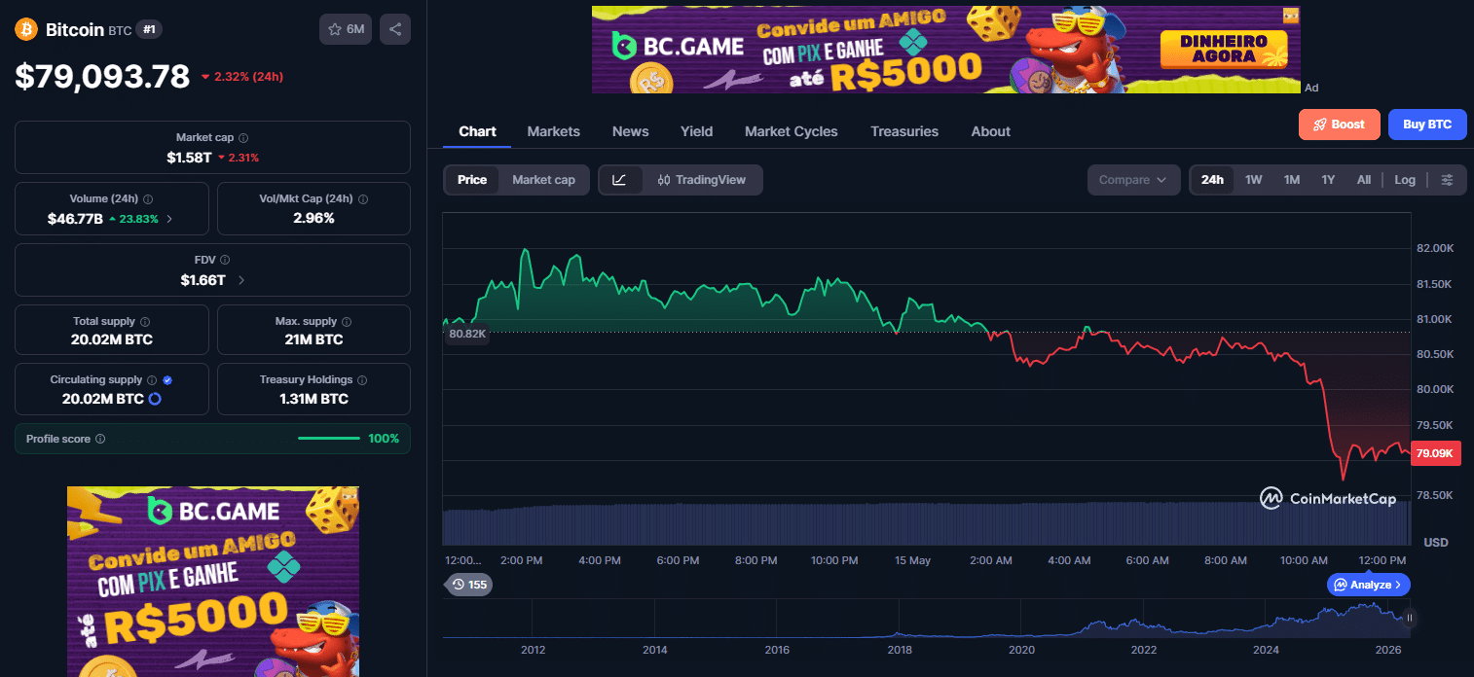Click the 1.31M BTC treasury value
This screenshot has width=1474, height=677.
pos(313,399)
